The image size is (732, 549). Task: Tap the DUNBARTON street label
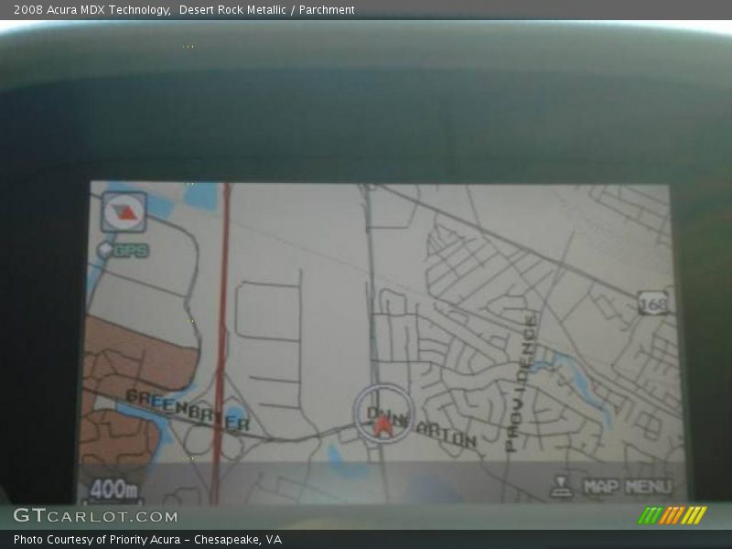(421, 426)
